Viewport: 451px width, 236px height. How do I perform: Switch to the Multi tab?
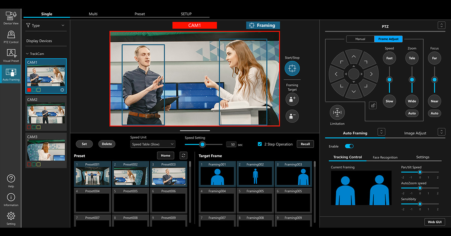(93, 14)
